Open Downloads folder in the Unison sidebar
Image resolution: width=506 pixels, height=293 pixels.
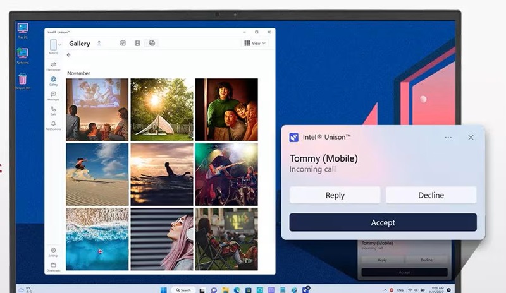pos(53,267)
